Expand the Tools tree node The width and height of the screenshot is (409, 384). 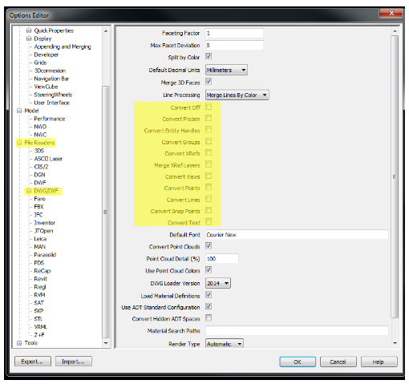pyautogui.click(x=19, y=343)
